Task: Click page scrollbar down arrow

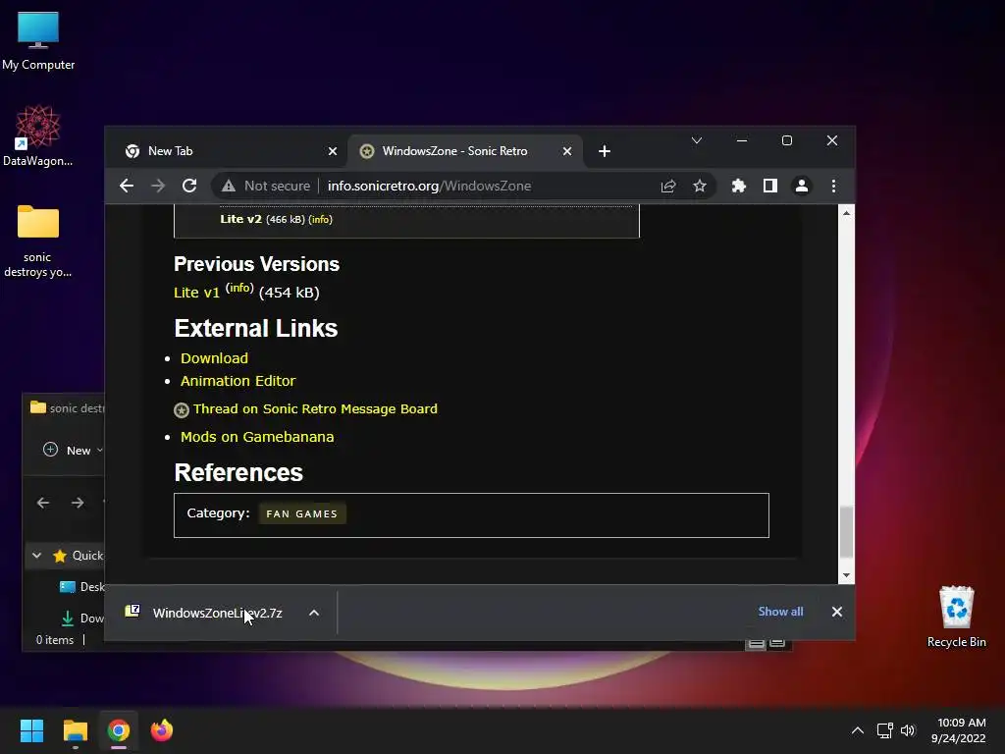Action: click(x=847, y=575)
